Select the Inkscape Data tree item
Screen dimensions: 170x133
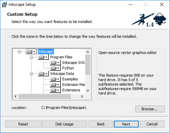(x=62, y=74)
